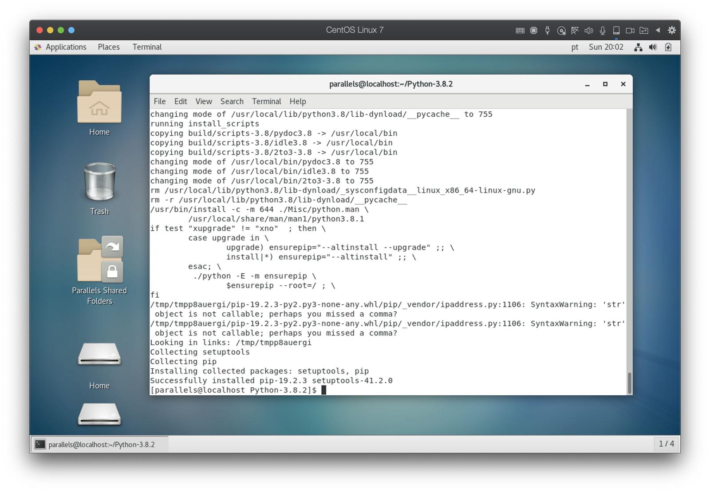Open the CD/DVD disc device icon
Viewport: 710px width, 492px height.
tap(561, 31)
